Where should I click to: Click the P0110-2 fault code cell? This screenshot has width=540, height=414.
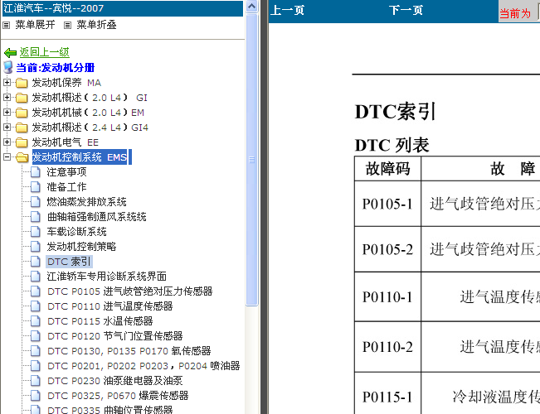[x=387, y=347]
